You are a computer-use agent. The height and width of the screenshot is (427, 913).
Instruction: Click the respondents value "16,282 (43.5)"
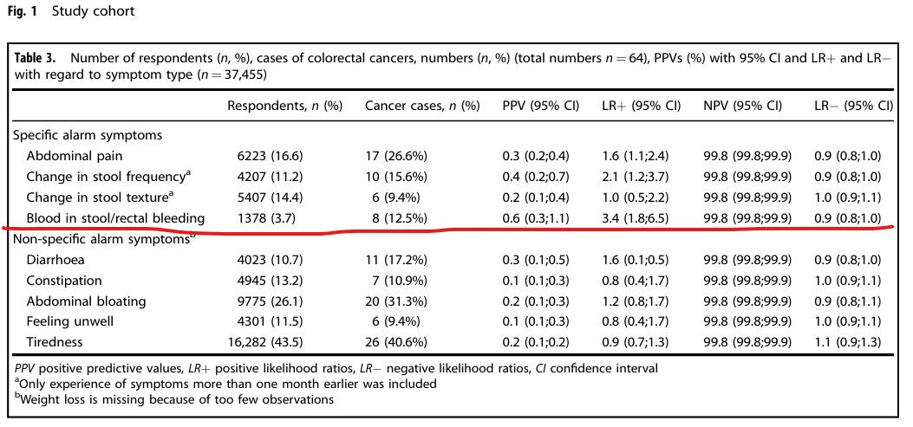267,342
